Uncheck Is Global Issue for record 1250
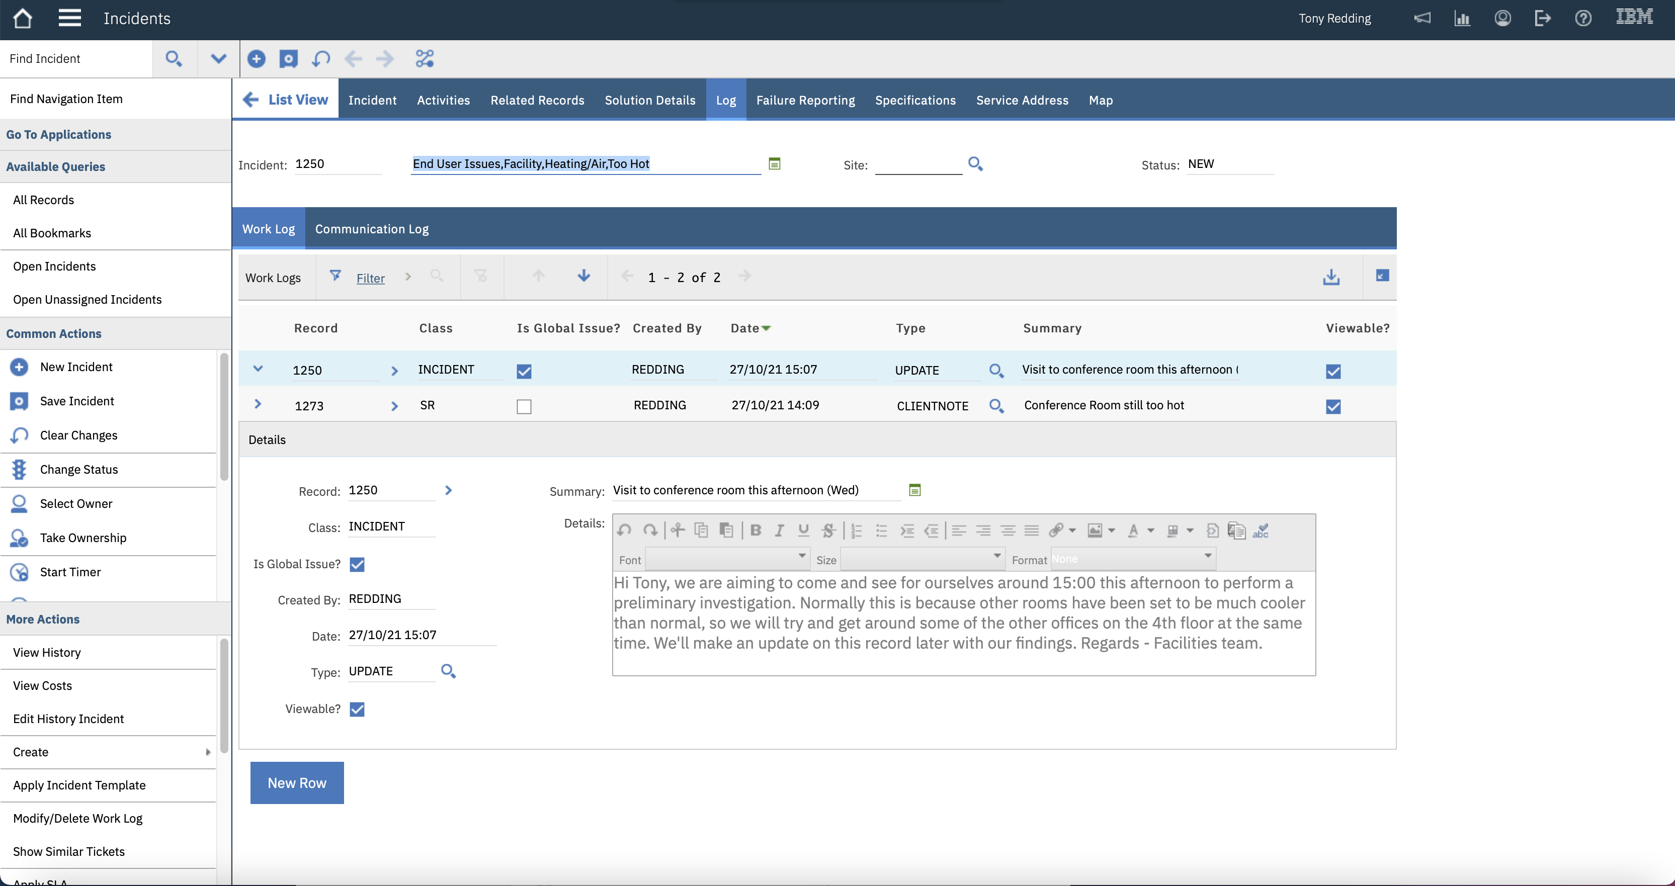Screen dimensions: 1675x886 [x=524, y=371]
